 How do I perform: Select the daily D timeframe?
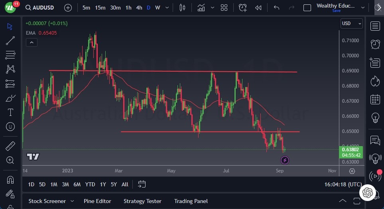pos(148,8)
